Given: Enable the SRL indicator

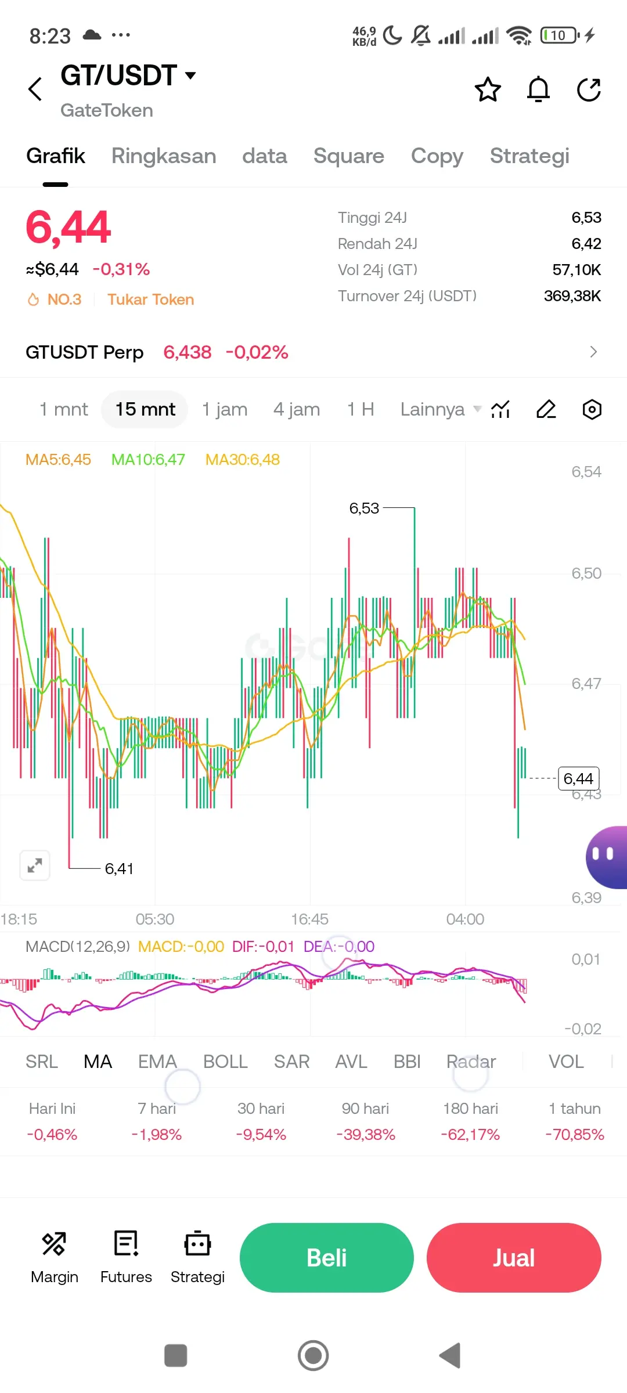Looking at the screenshot, I should (x=42, y=1062).
